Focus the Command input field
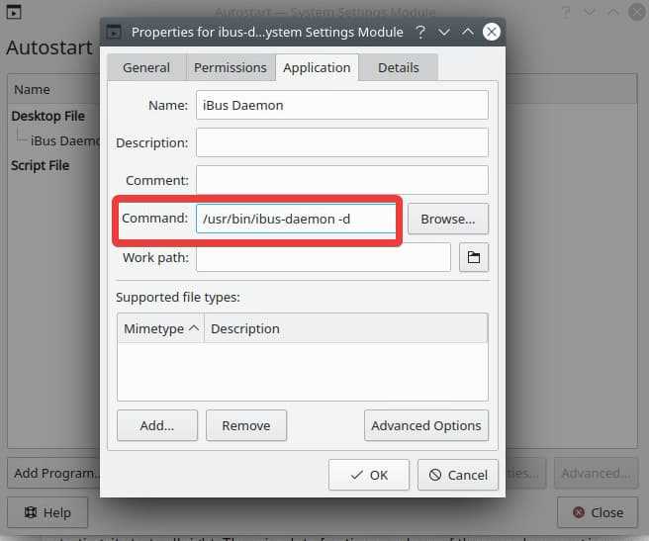649x541 pixels. coord(297,219)
